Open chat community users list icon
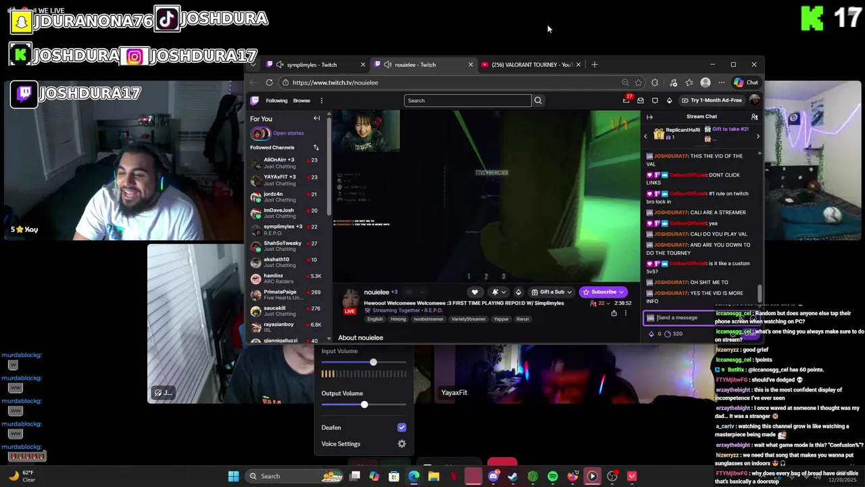 coord(754,117)
